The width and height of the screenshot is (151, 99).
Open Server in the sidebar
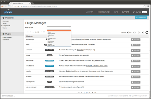pos(5,23)
